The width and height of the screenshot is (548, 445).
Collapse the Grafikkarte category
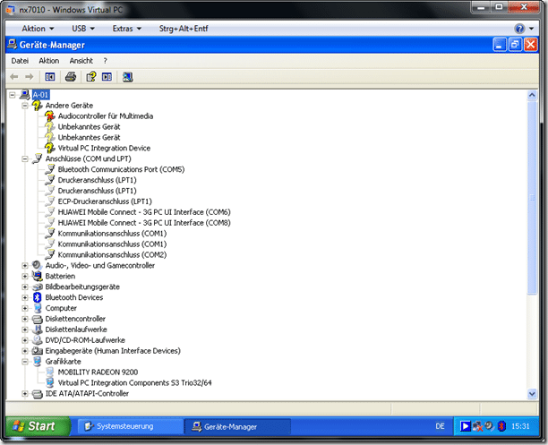tap(25, 362)
